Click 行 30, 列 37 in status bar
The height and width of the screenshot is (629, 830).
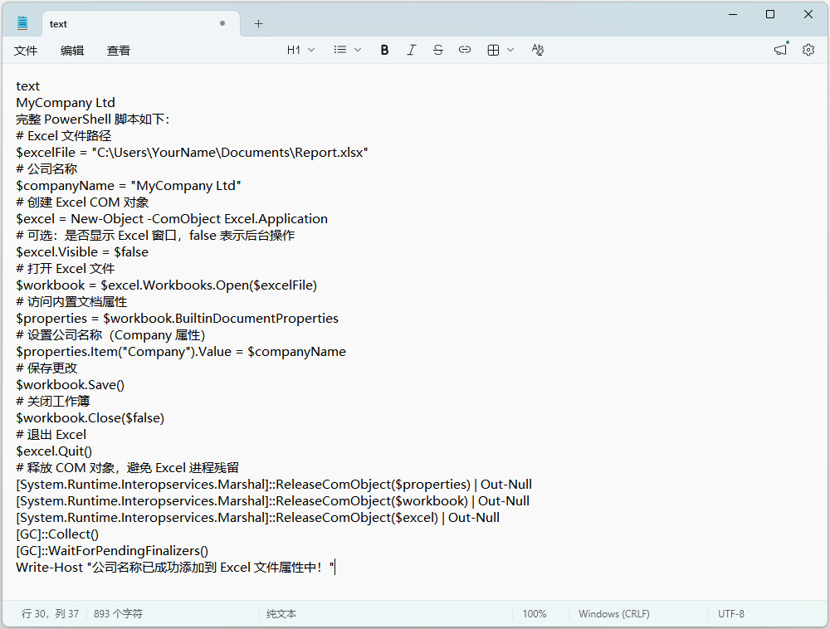pyautogui.click(x=50, y=614)
